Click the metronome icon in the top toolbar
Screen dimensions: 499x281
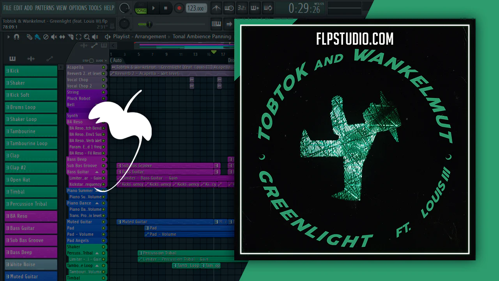click(x=216, y=8)
